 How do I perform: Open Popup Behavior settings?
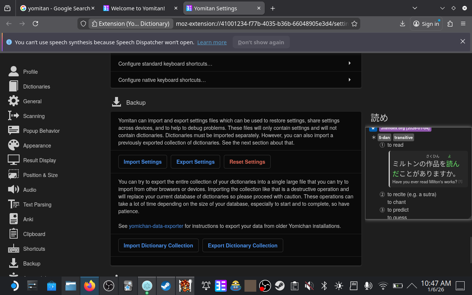(x=41, y=131)
